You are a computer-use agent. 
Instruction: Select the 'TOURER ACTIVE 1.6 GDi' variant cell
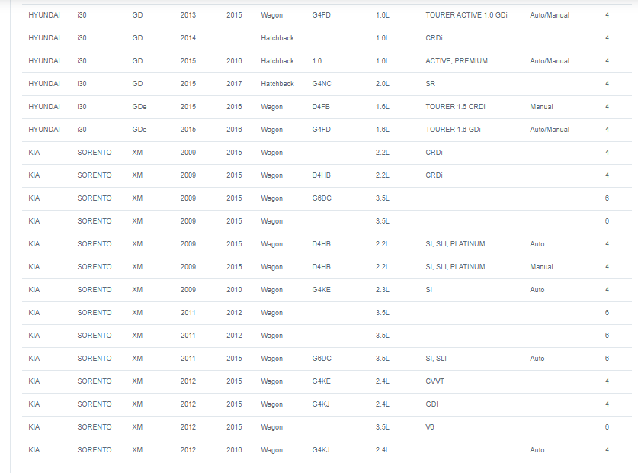pos(466,15)
